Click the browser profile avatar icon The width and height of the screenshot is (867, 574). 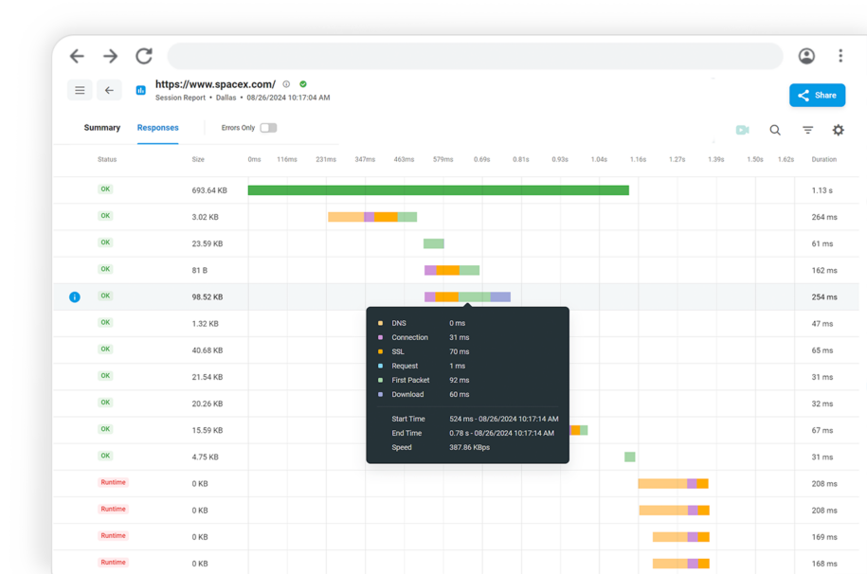(805, 56)
